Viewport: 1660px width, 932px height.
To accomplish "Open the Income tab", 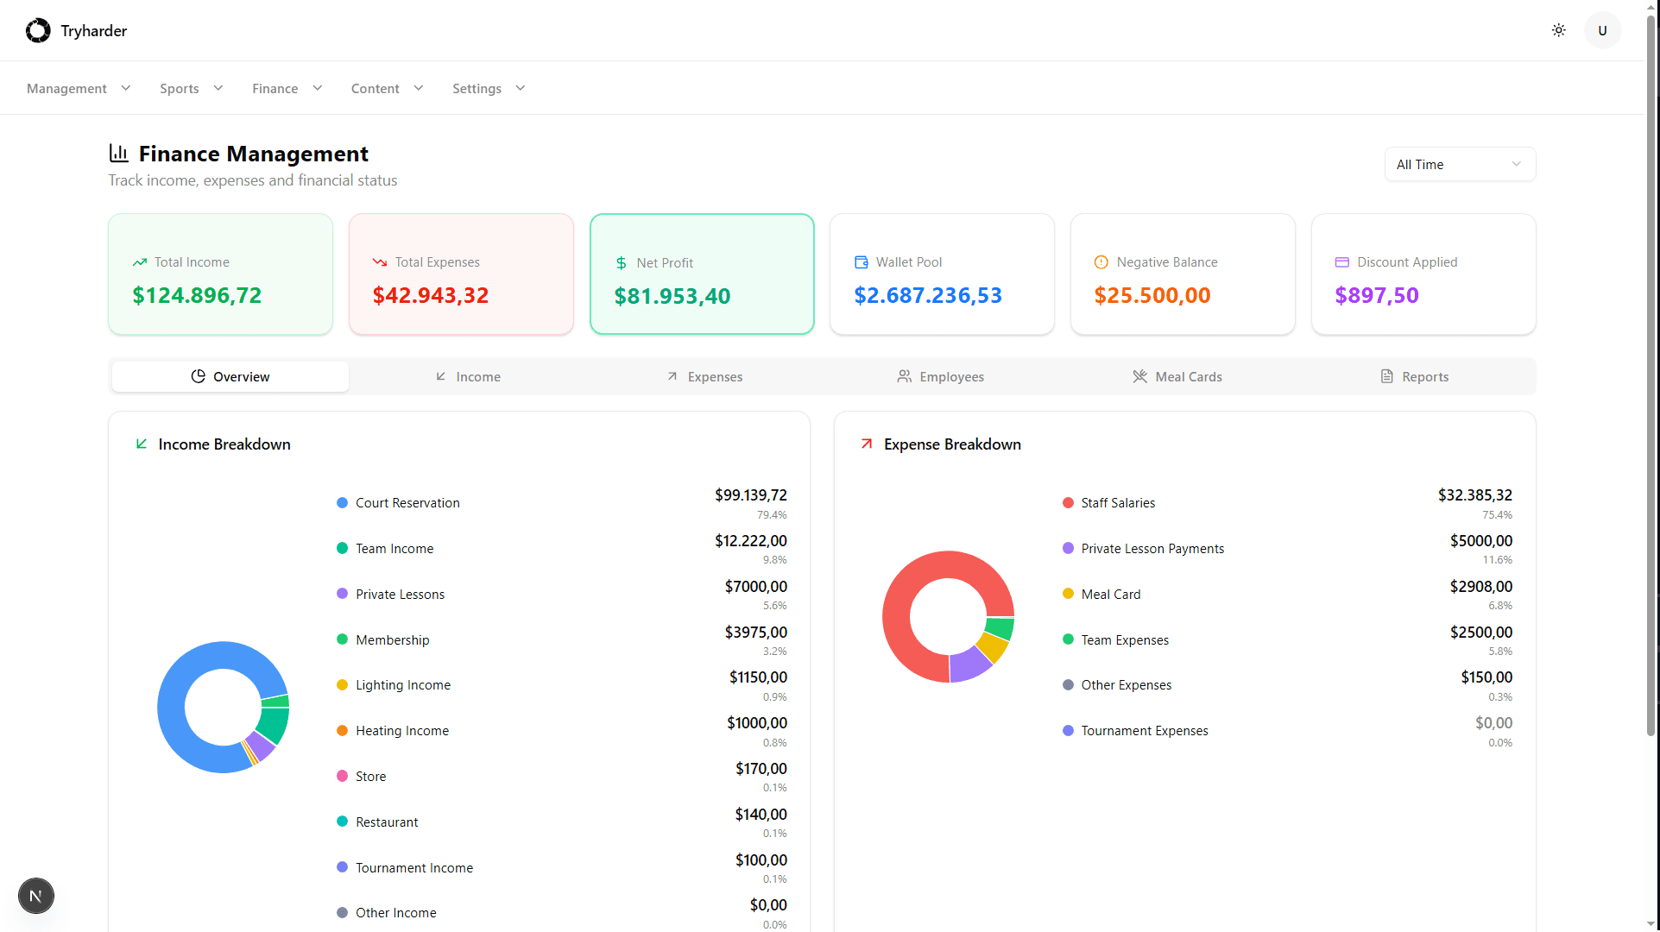I will (x=467, y=376).
